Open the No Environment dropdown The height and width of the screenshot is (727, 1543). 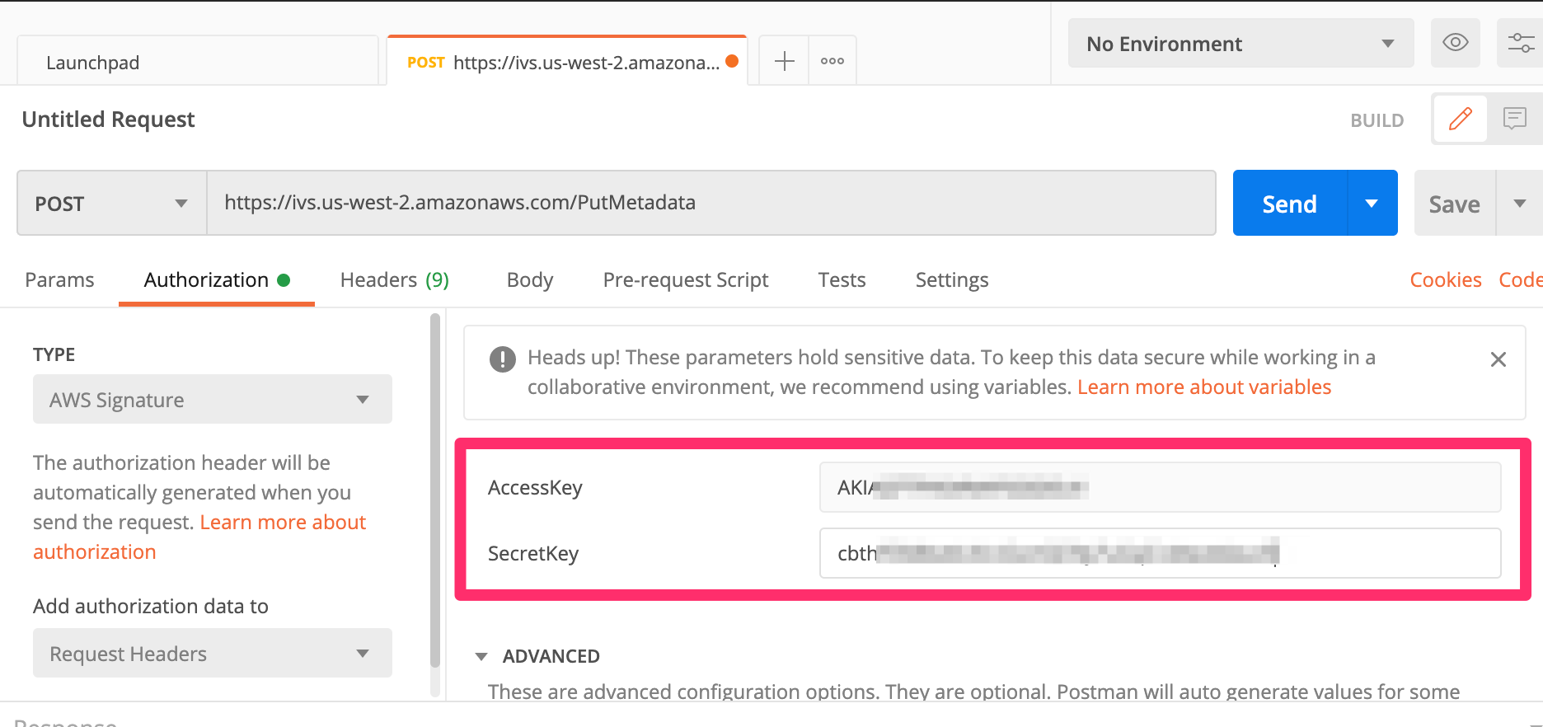(x=1240, y=43)
